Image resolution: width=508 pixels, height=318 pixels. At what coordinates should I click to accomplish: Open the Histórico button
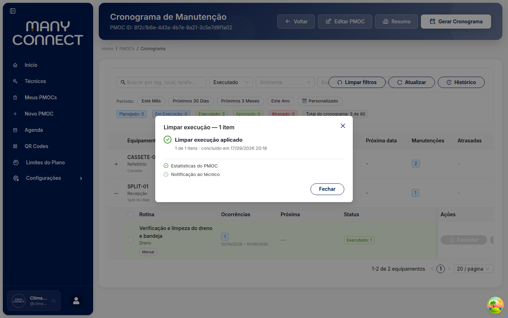[461, 82]
